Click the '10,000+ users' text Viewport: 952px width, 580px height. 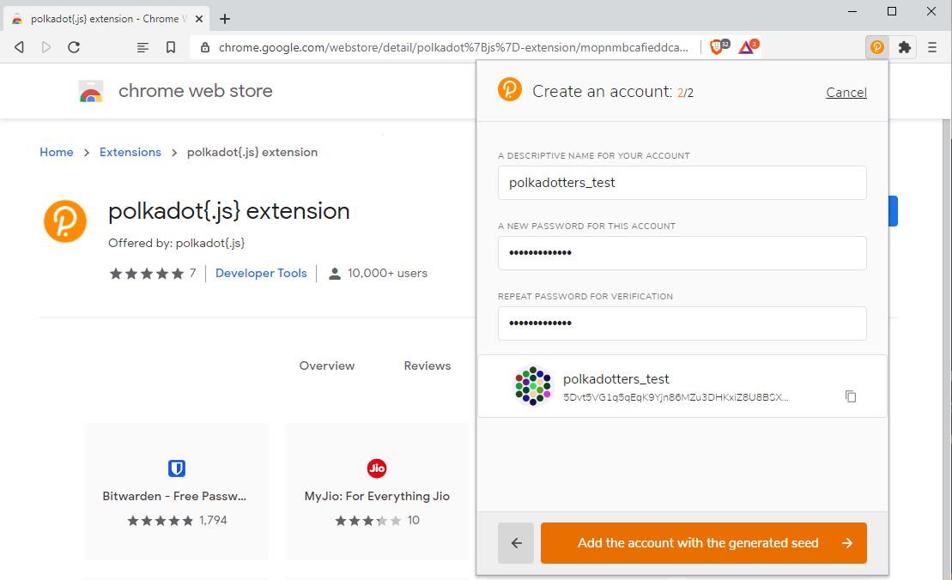point(387,274)
